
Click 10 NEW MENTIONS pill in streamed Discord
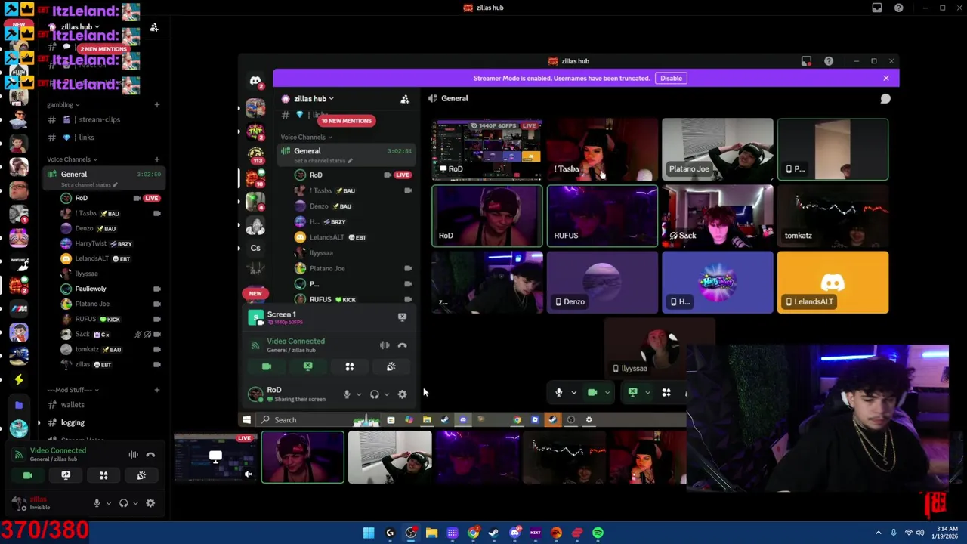[x=346, y=121]
